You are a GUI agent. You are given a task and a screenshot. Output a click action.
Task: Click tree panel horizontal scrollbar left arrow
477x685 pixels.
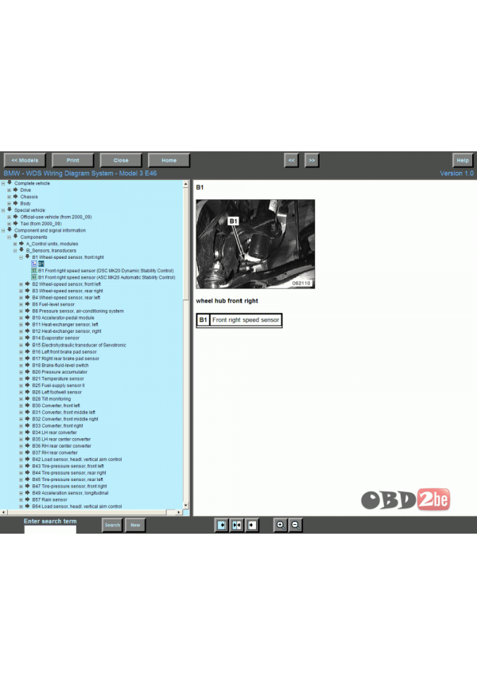3,512
